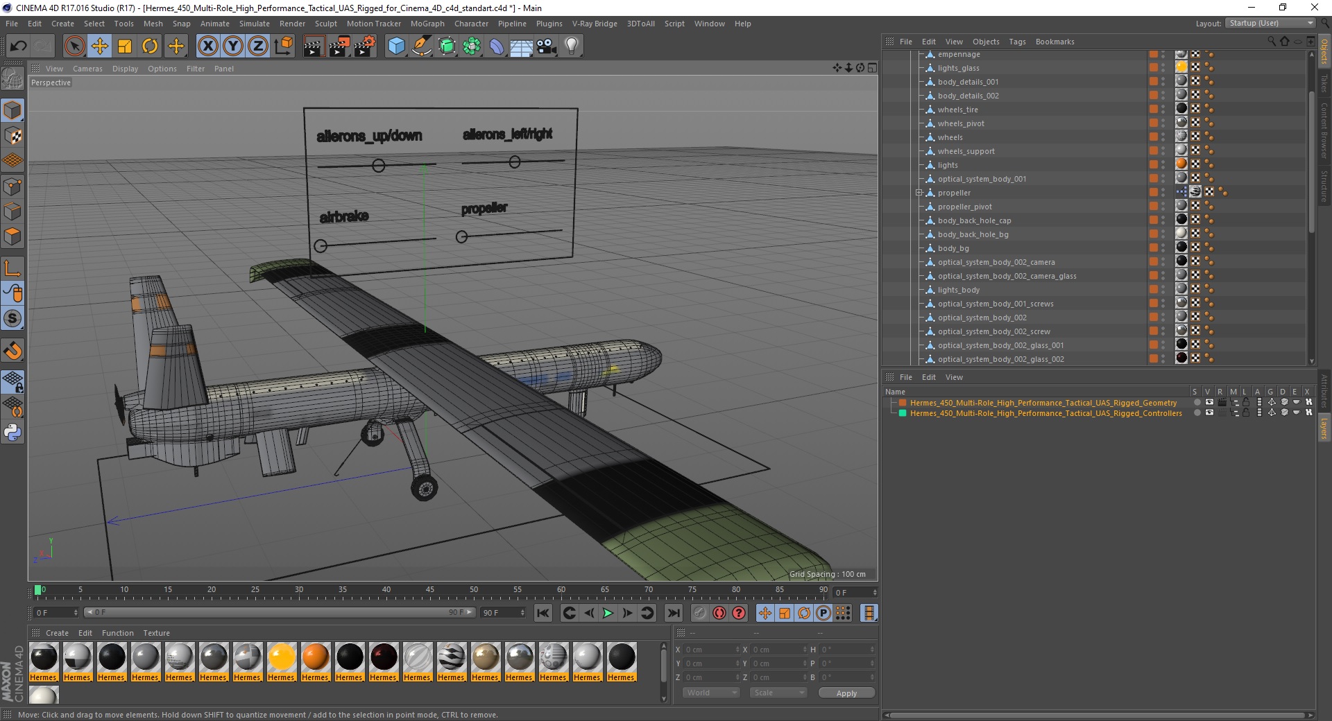Switch to Texture mode icon
Screen dimensions: 1332x721
[x=12, y=136]
